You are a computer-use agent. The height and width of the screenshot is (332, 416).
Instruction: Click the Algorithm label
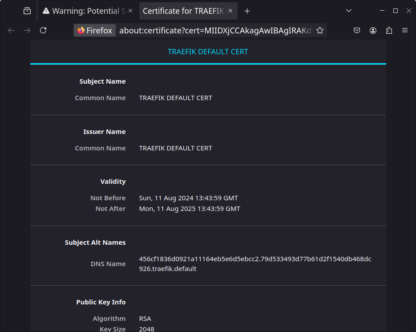(x=109, y=319)
